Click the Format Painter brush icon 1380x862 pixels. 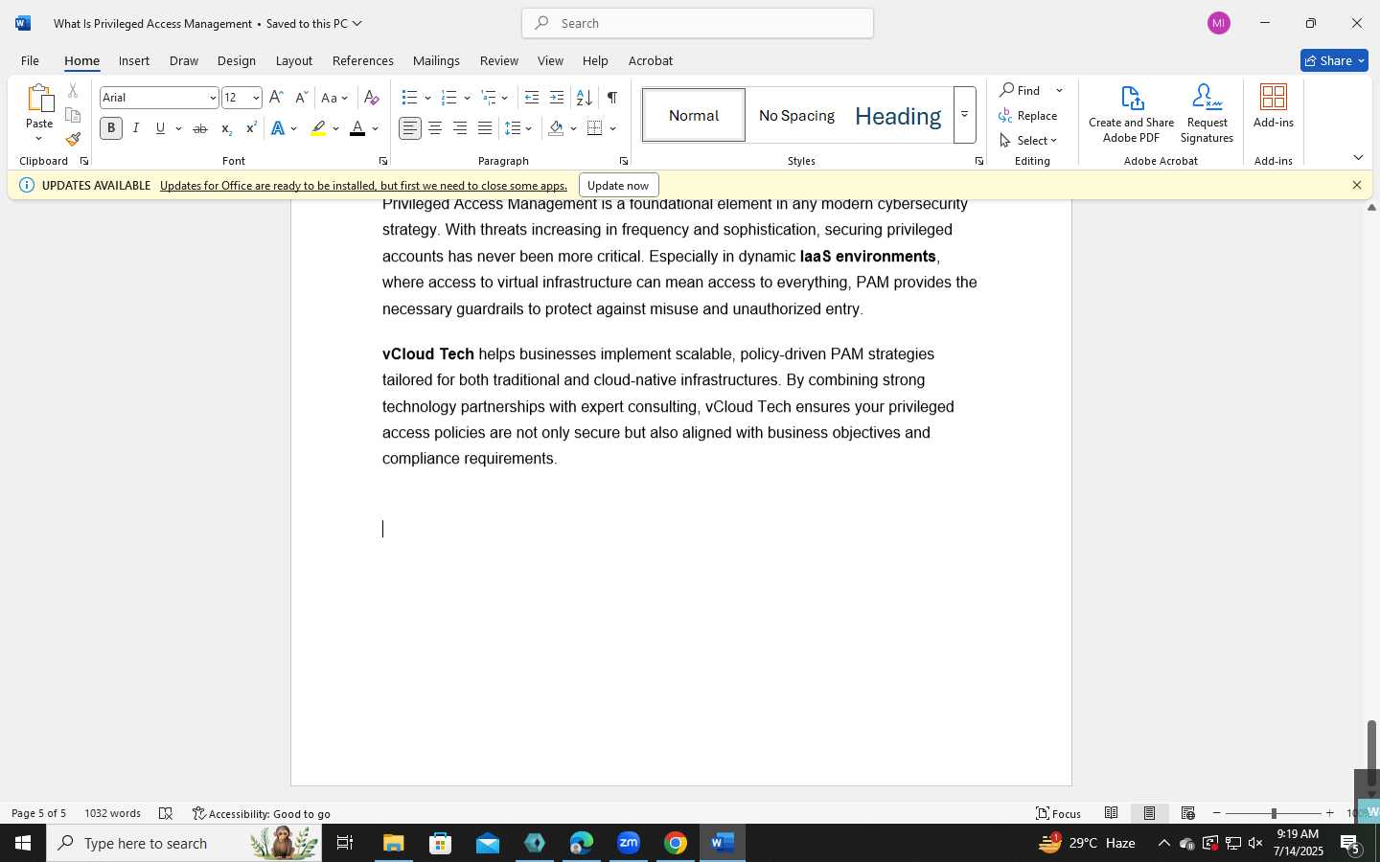(73, 139)
